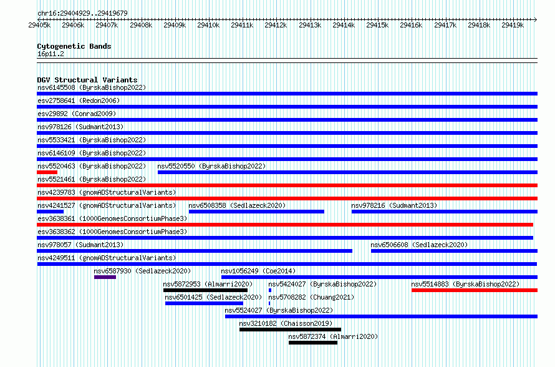The image size is (555, 367).
Task: Click the blue bar under nsv5520550
Action: click(x=347, y=172)
